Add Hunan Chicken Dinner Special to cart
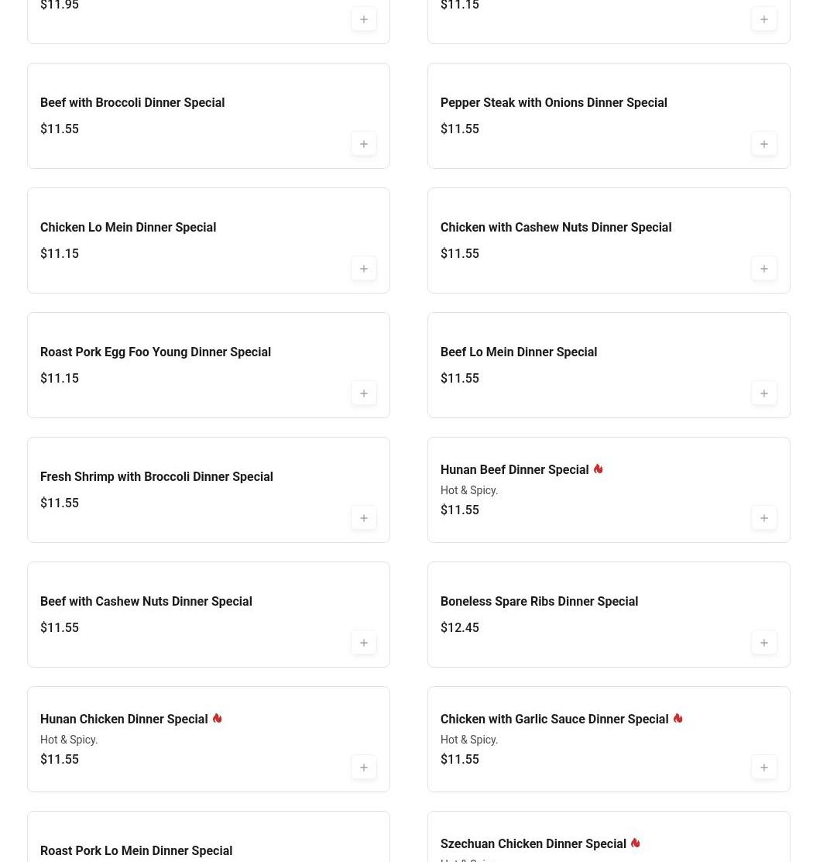The width and height of the screenshot is (813, 862). coord(364,768)
